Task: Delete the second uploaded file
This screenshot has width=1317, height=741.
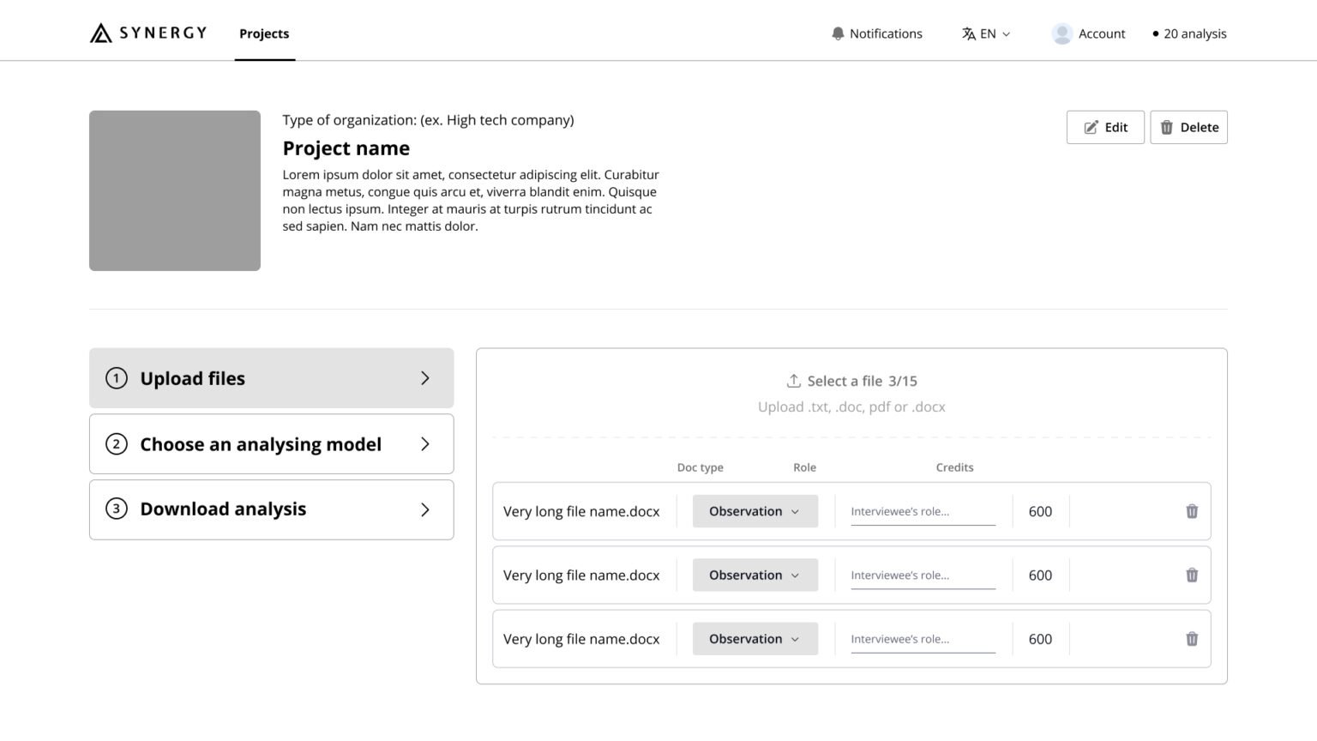Action: (x=1191, y=575)
